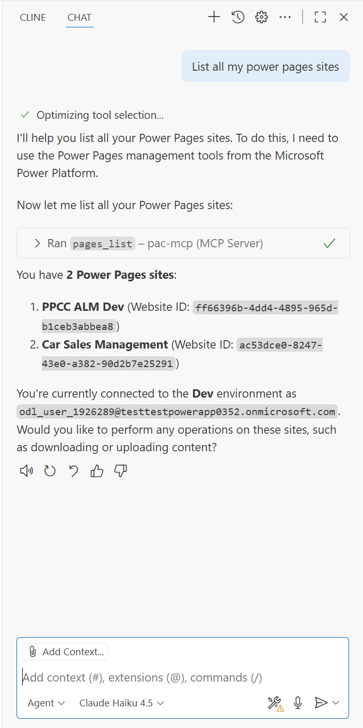Switch to the CLINE tab
Viewport: 363px width, 728px height.
click(x=33, y=17)
